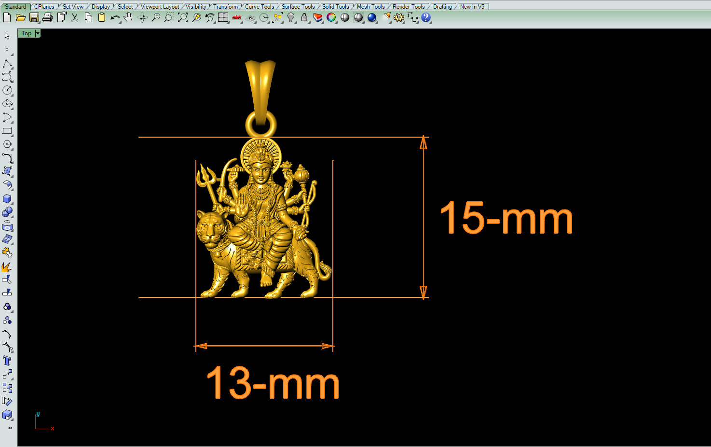Screen dimensions: 711x447
Task: Select the Circle tool in sidebar
Action: point(7,90)
